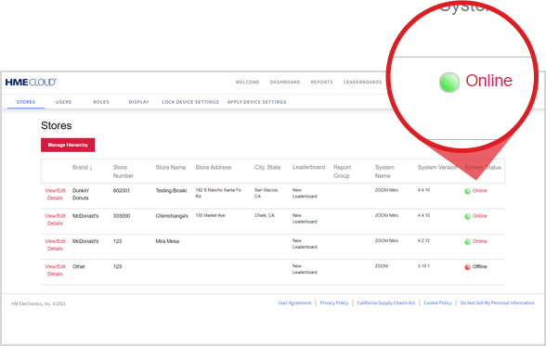Click the Store Name column header
Image resolution: width=546 pixels, height=346 pixels.
click(171, 168)
